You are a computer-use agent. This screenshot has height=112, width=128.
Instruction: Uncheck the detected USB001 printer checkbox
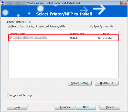(x=11, y=38)
